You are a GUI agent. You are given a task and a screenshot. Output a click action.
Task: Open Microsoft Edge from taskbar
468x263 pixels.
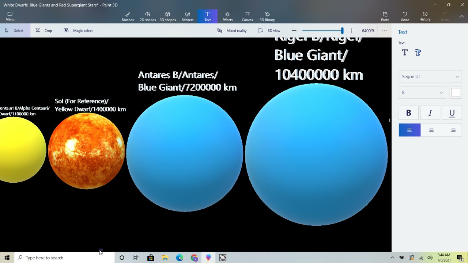180,258
